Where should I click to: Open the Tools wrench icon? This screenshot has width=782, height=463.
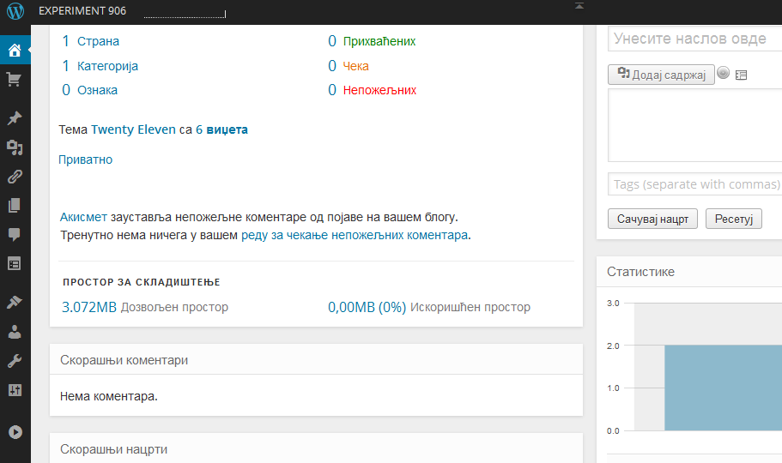[x=15, y=361]
